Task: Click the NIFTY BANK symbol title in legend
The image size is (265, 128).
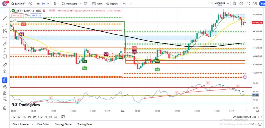Action: point(28,11)
